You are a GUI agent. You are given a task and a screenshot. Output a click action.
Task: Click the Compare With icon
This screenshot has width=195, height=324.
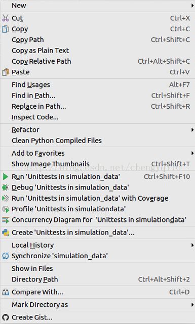tap(6, 292)
